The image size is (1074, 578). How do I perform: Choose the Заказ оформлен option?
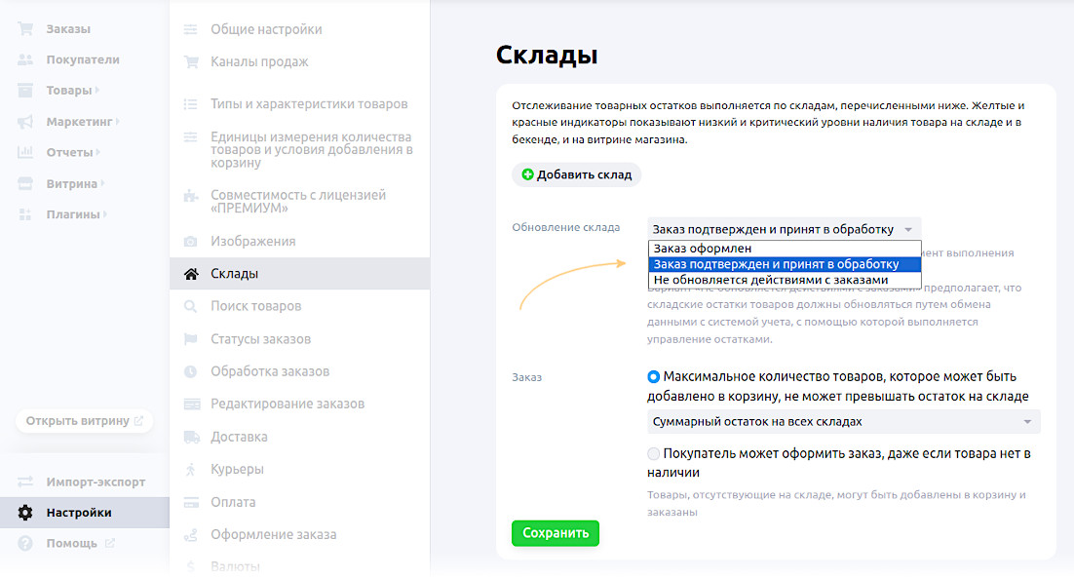point(702,249)
